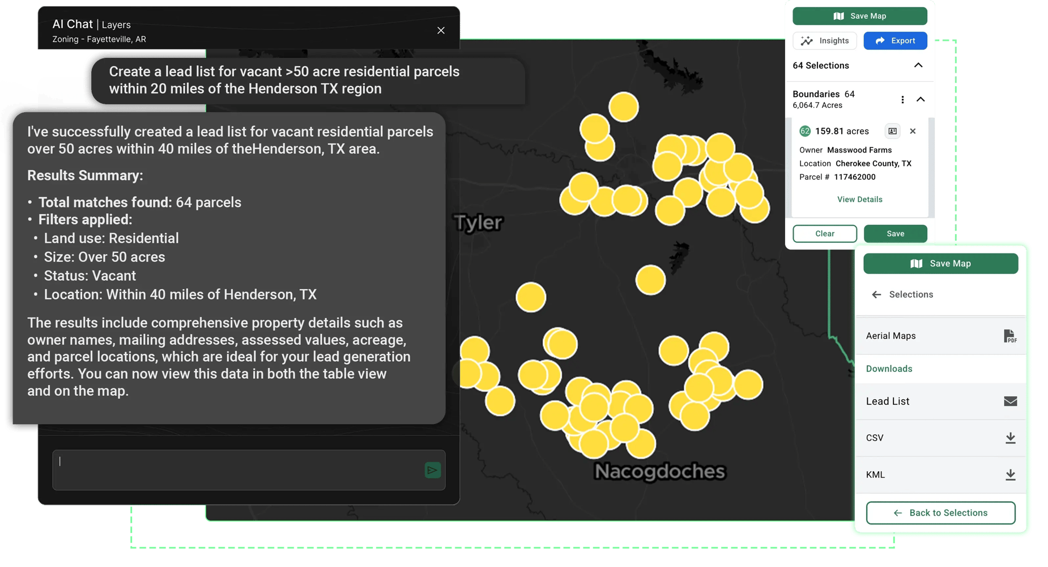
Task: Click parcel number 117462000
Action: coord(854,177)
